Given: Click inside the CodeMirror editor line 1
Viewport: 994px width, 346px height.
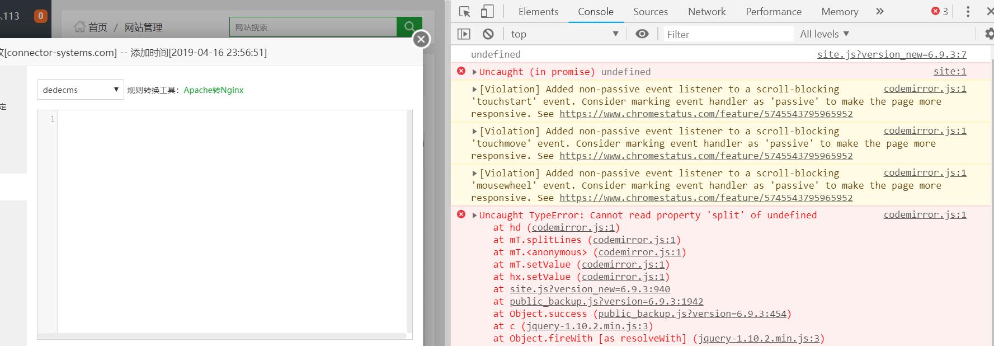Looking at the screenshot, I should (232, 119).
